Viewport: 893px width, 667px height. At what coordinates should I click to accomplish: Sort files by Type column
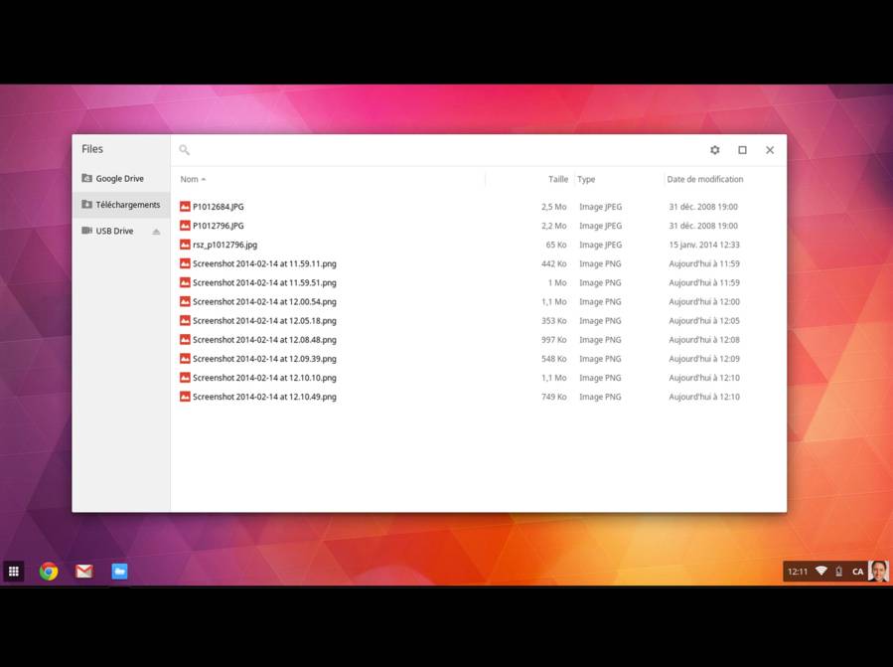pyautogui.click(x=586, y=180)
